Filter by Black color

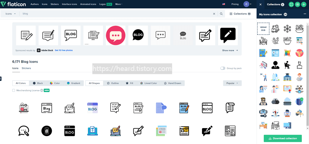(x=38, y=83)
